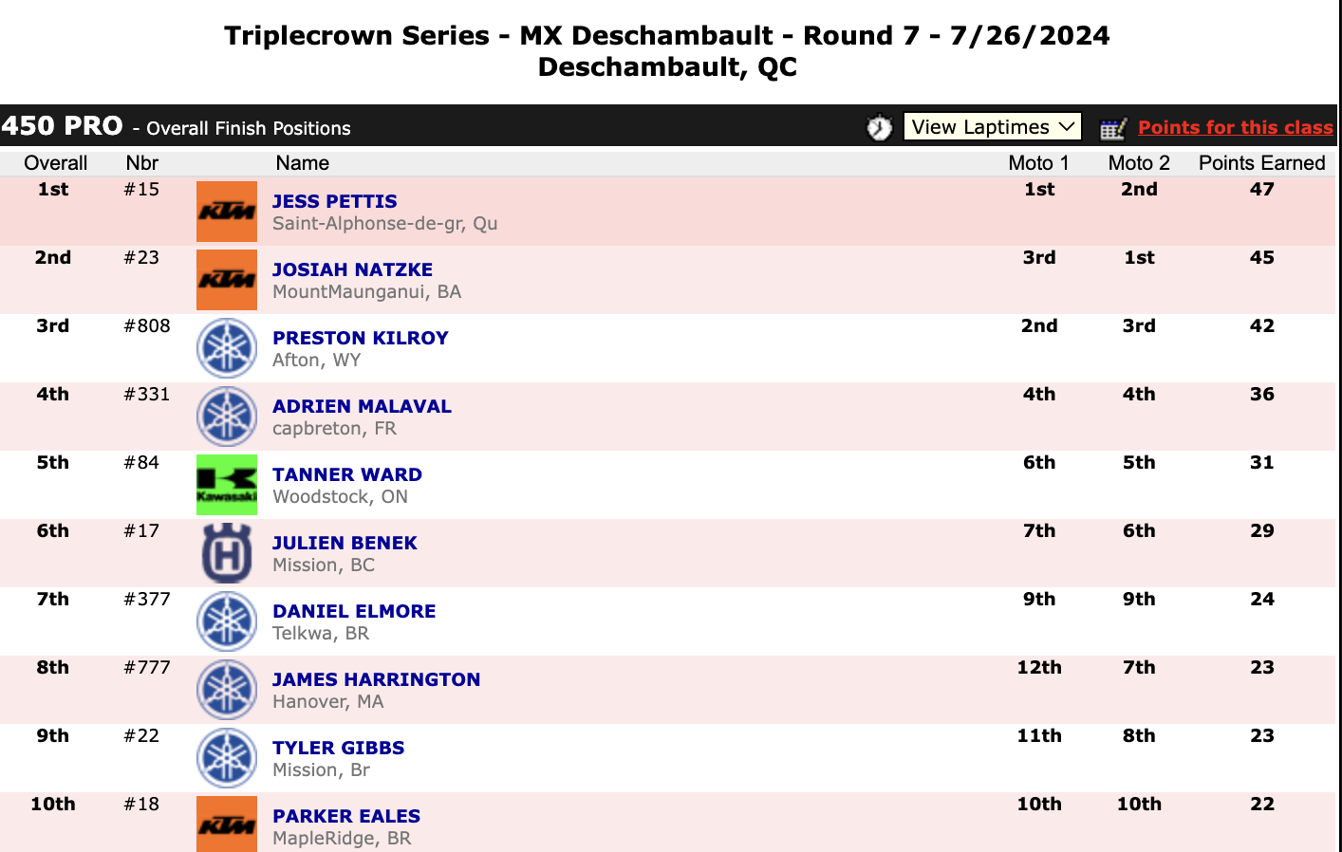Click the Julien Benek name link

[345, 543]
